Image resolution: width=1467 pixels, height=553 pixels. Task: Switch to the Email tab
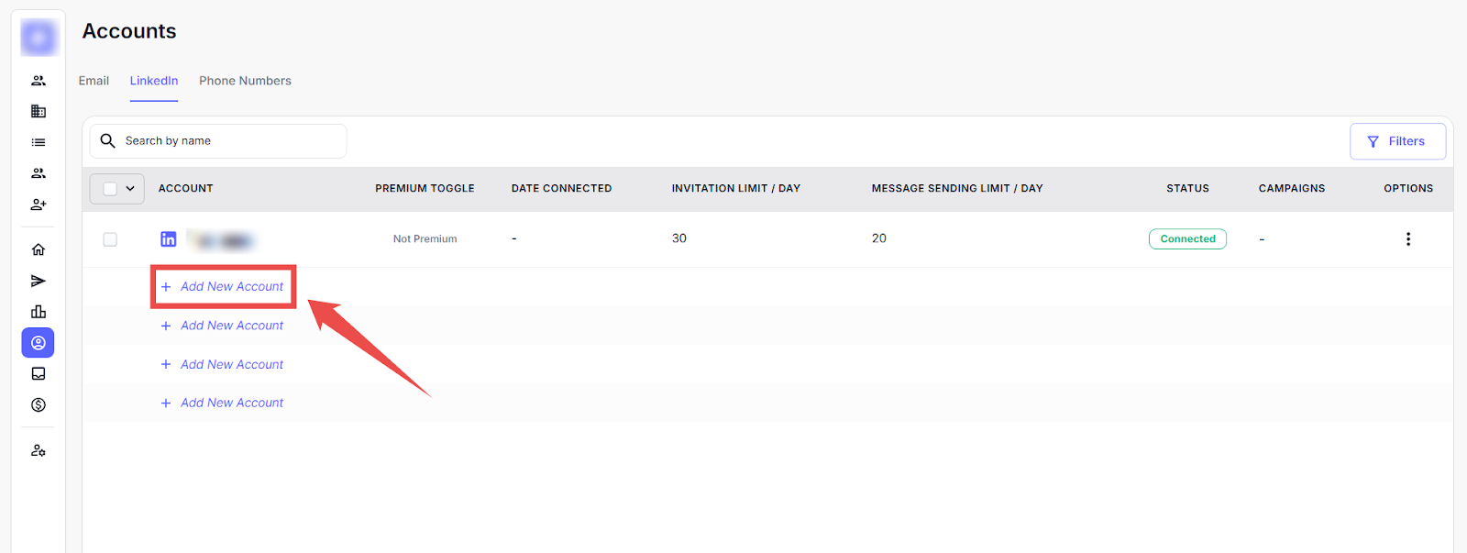[x=94, y=81]
